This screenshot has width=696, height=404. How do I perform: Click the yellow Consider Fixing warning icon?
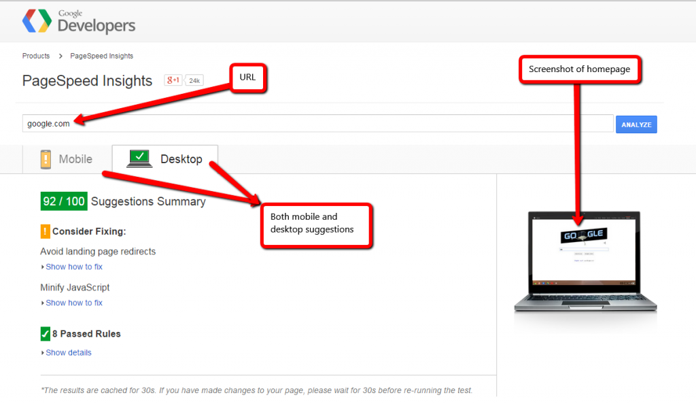click(44, 231)
